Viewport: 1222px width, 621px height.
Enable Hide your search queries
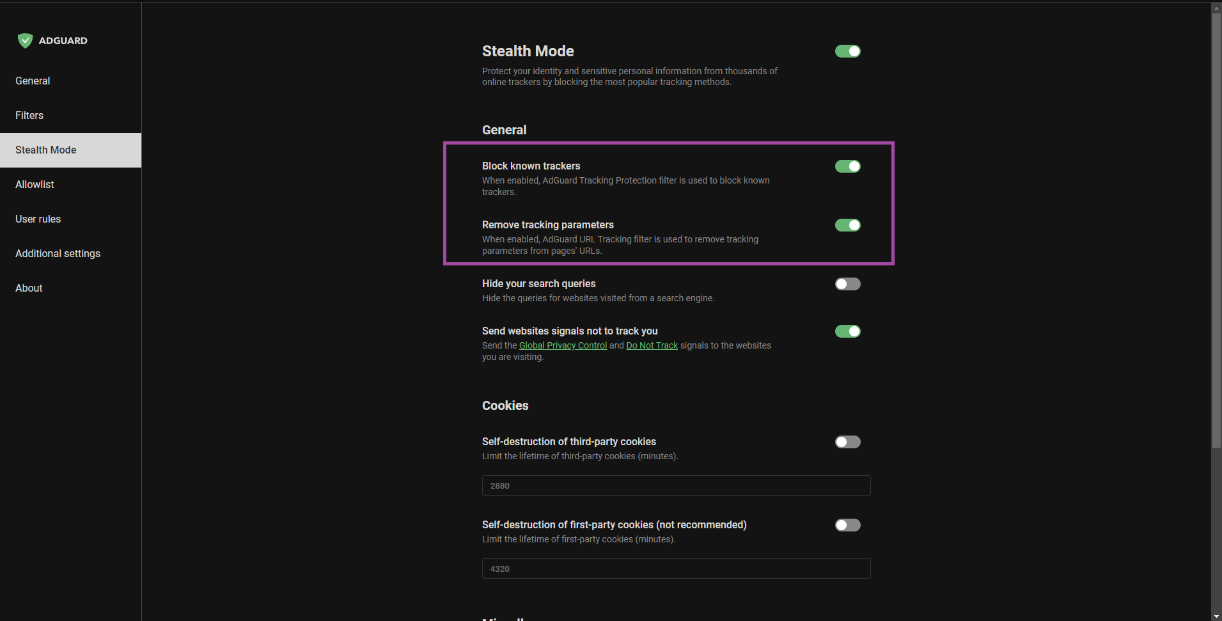pyautogui.click(x=847, y=284)
